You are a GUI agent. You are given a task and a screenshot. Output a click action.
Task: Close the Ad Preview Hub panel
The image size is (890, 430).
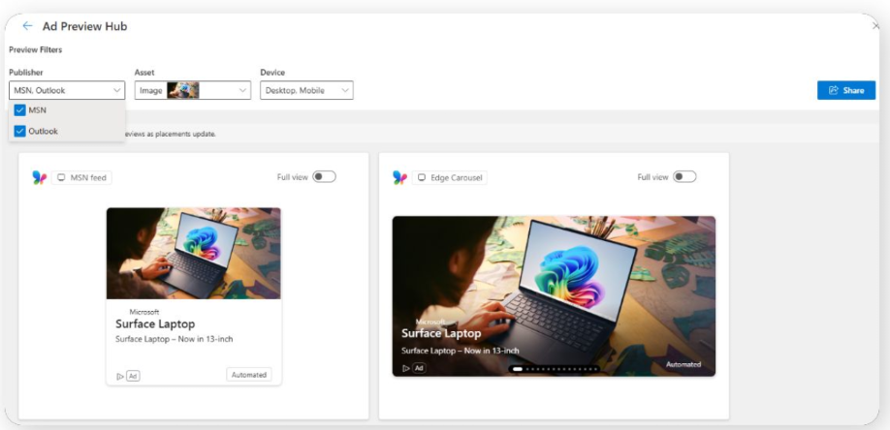[x=876, y=26]
